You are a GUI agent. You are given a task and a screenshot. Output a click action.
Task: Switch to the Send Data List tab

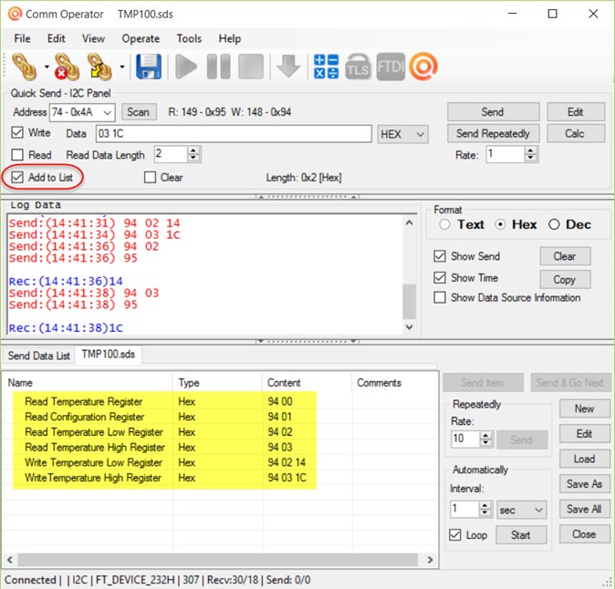coord(38,356)
